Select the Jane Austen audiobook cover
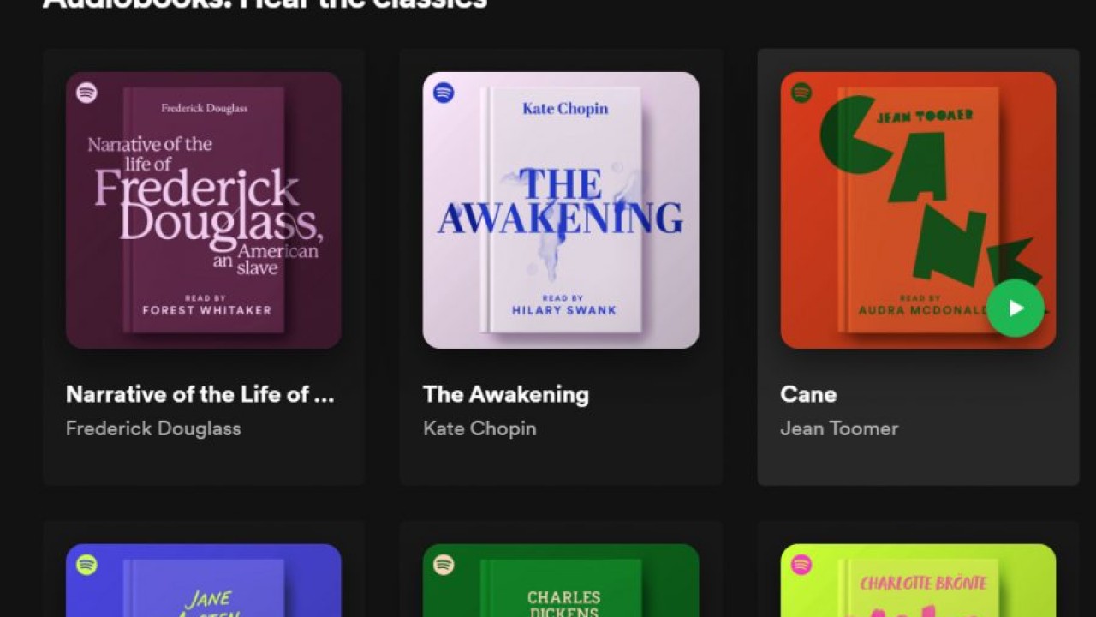 tap(204, 580)
